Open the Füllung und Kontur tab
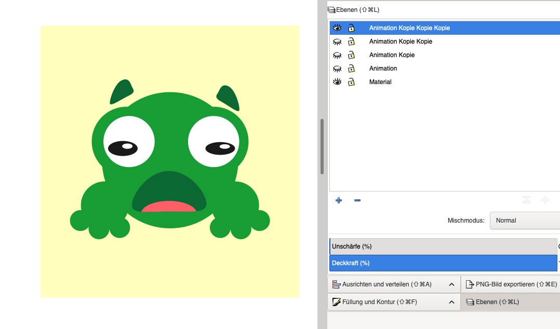 click(379, 302)
